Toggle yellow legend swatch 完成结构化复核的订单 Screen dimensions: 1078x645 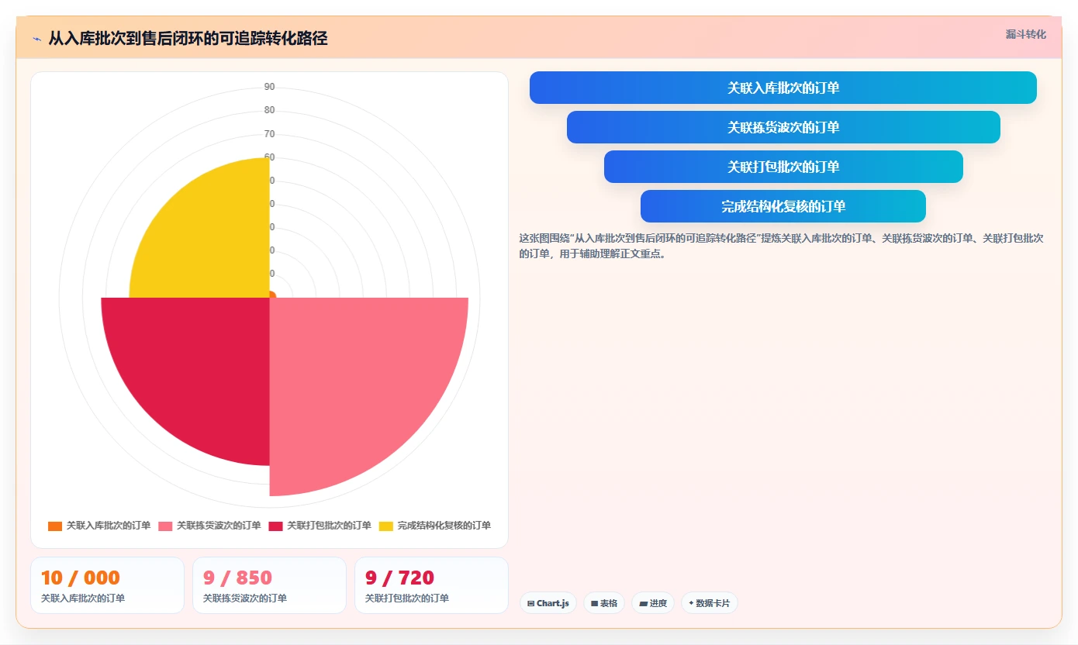point(386,526)
